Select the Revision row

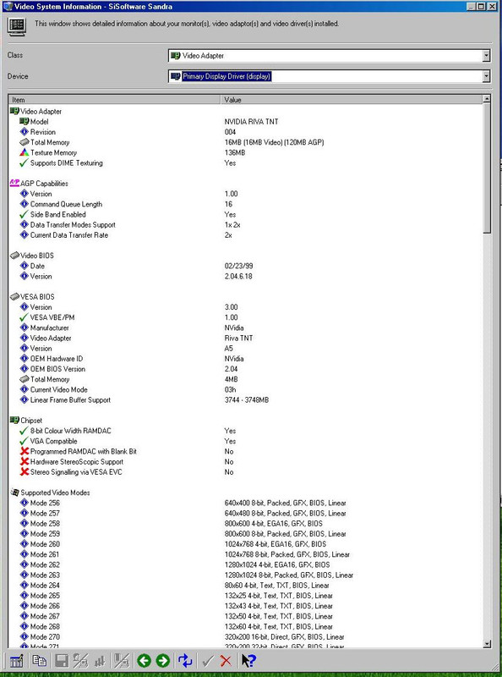[x=245, y=132]
